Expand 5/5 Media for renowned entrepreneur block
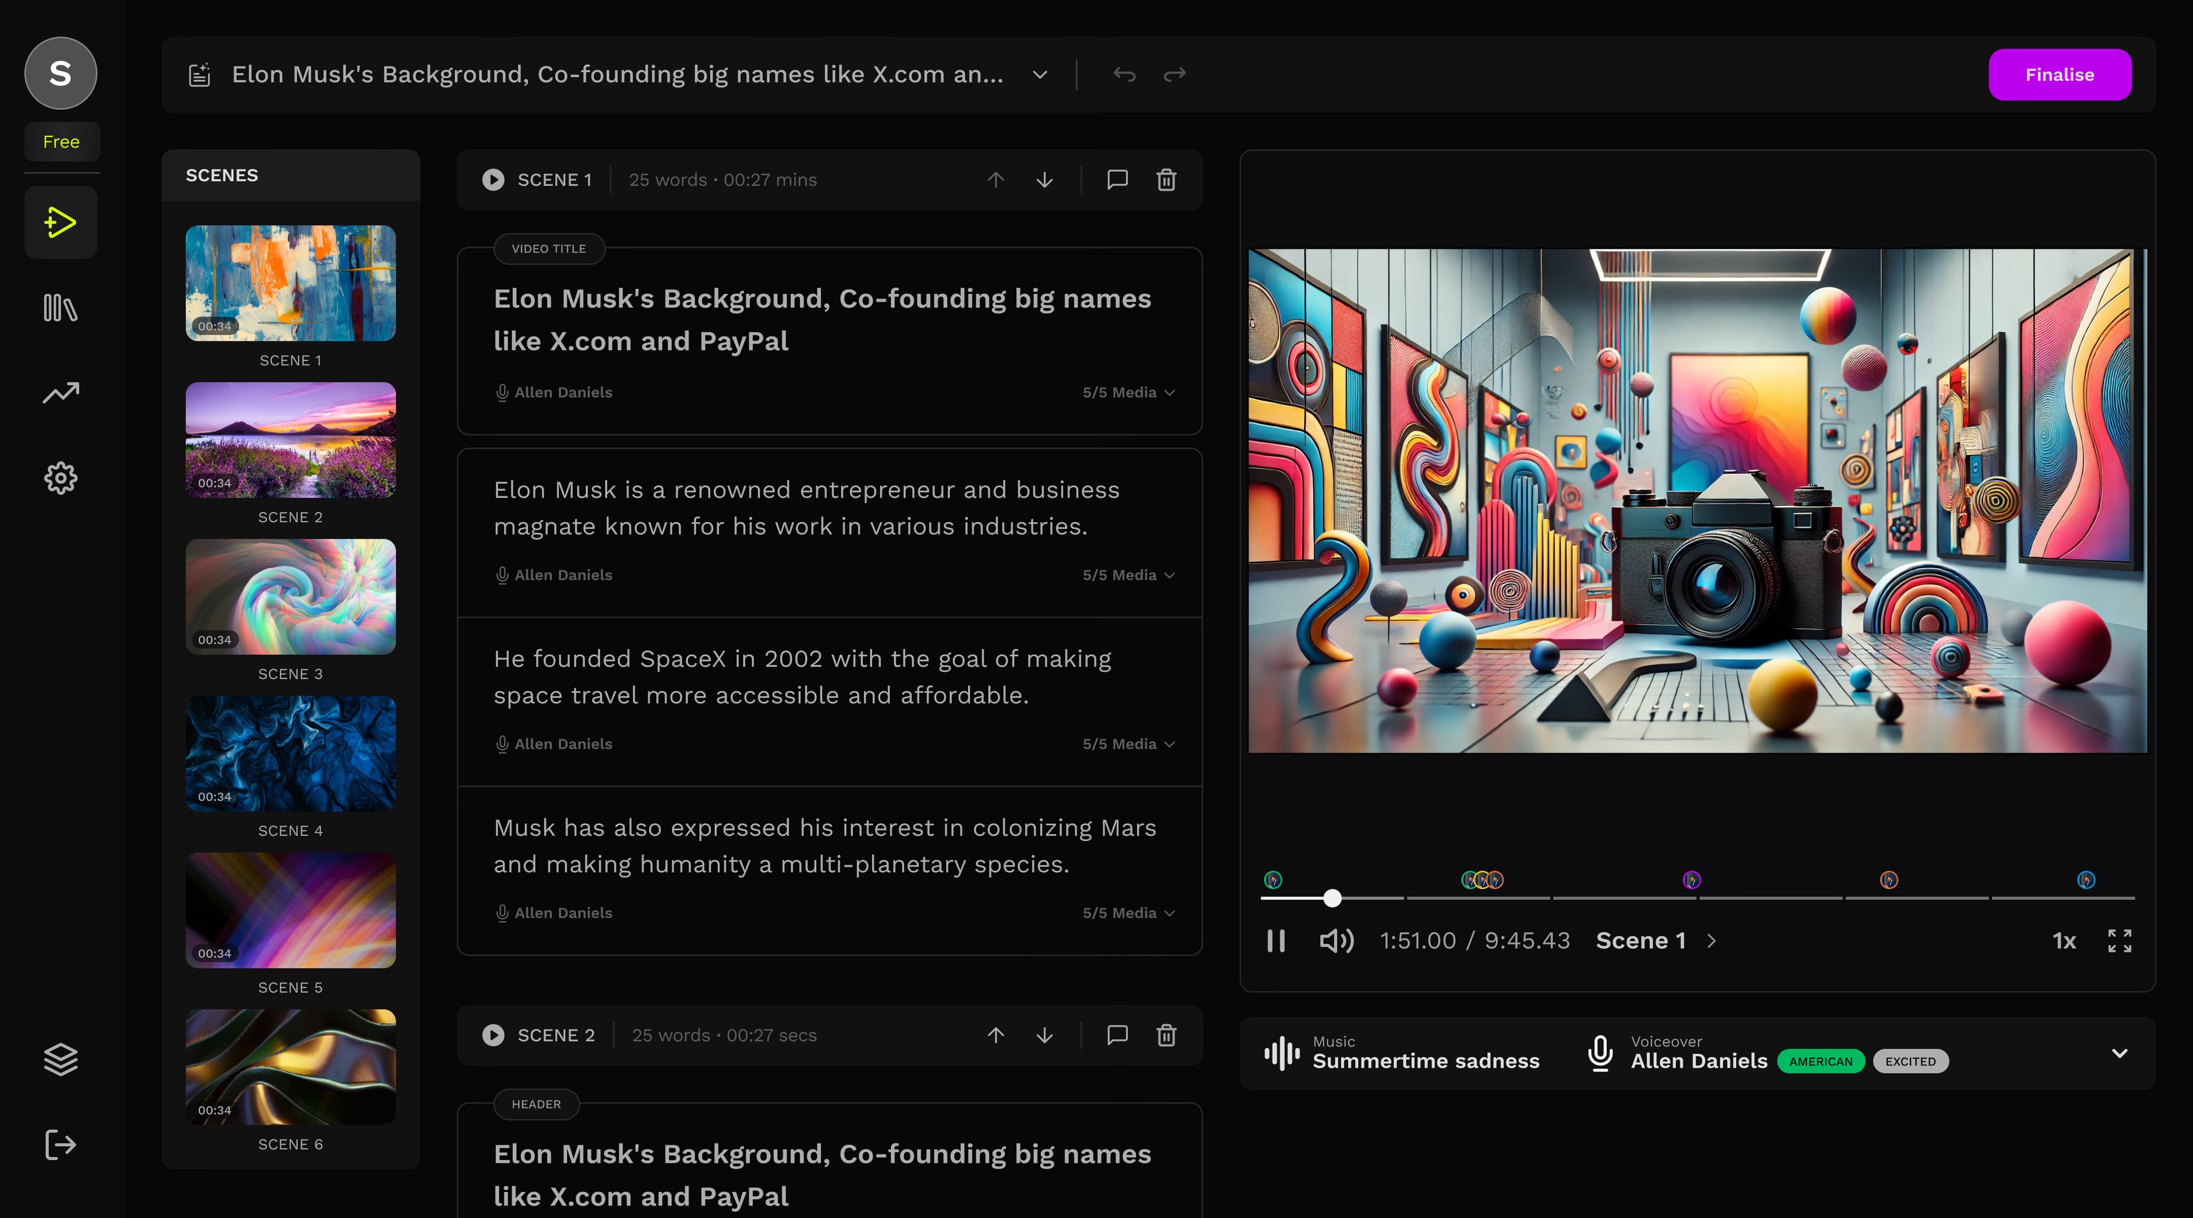 pos(1129,575)
